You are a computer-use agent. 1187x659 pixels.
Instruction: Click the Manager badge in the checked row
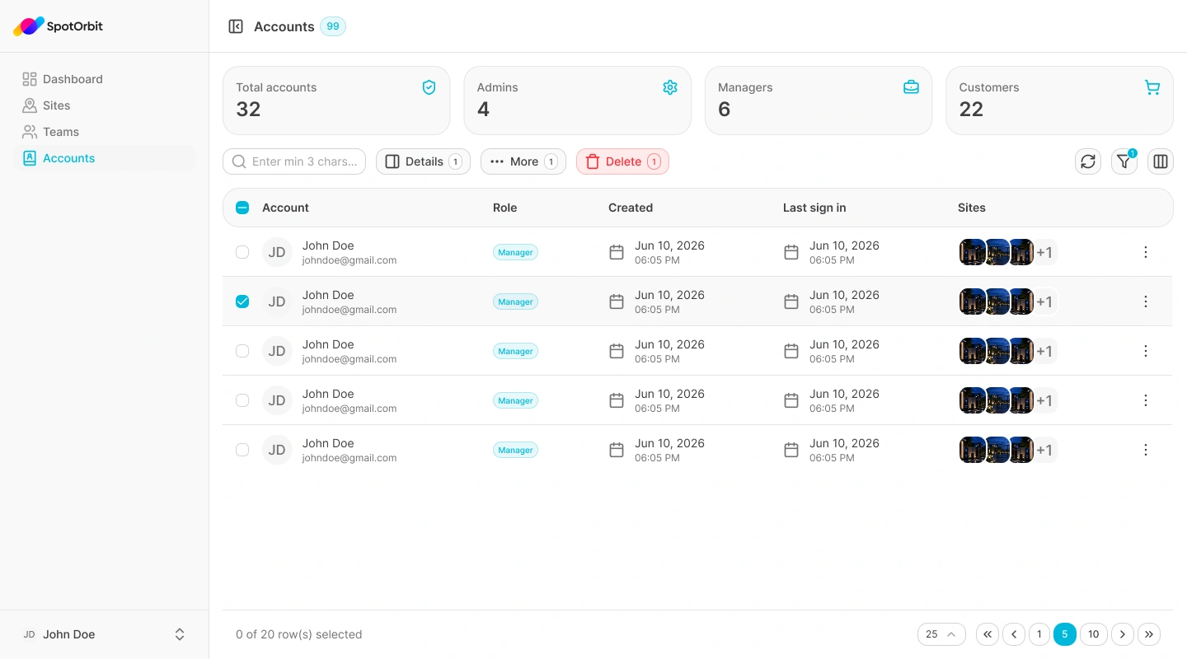click(515, 301)
